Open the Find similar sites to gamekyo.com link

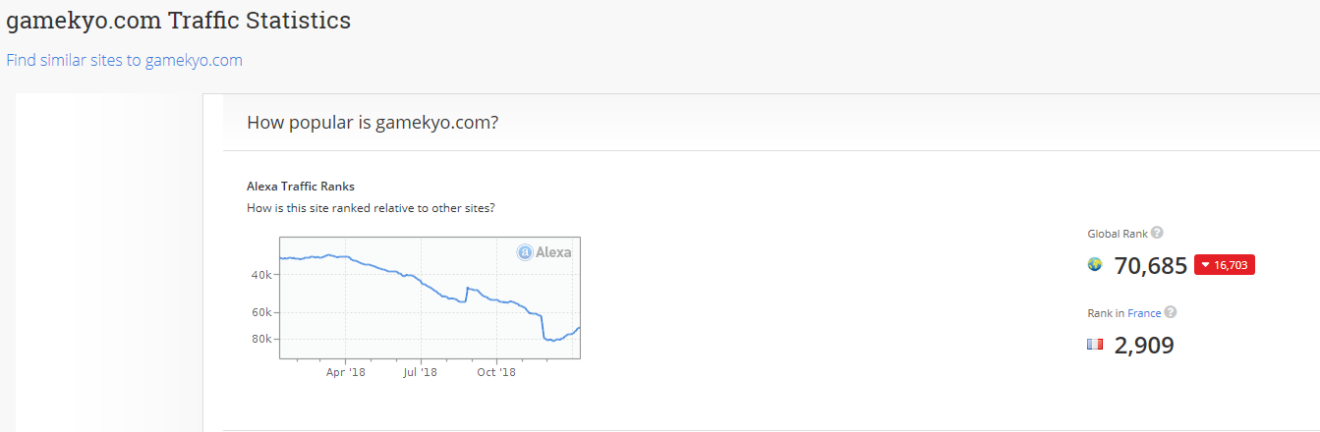pyautogui.click(x=124, y=60)
